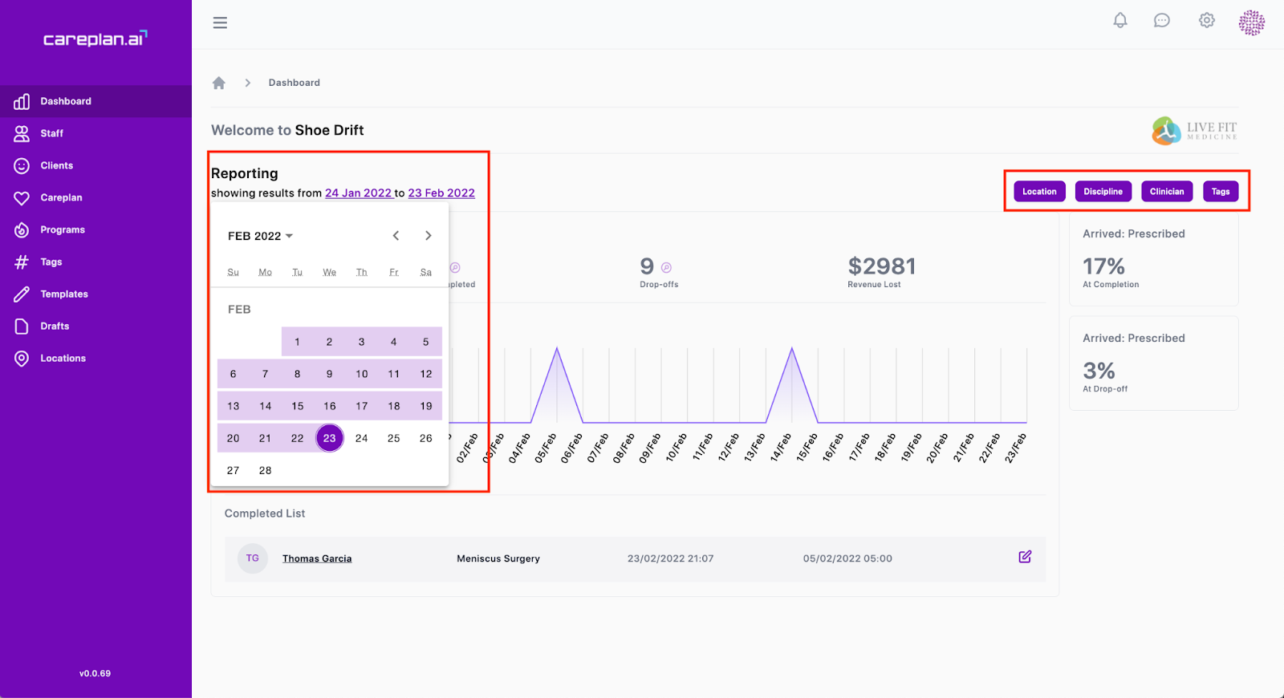Click the Staff people icon in sidebar

pyautogui.click(x=22, y=133)
